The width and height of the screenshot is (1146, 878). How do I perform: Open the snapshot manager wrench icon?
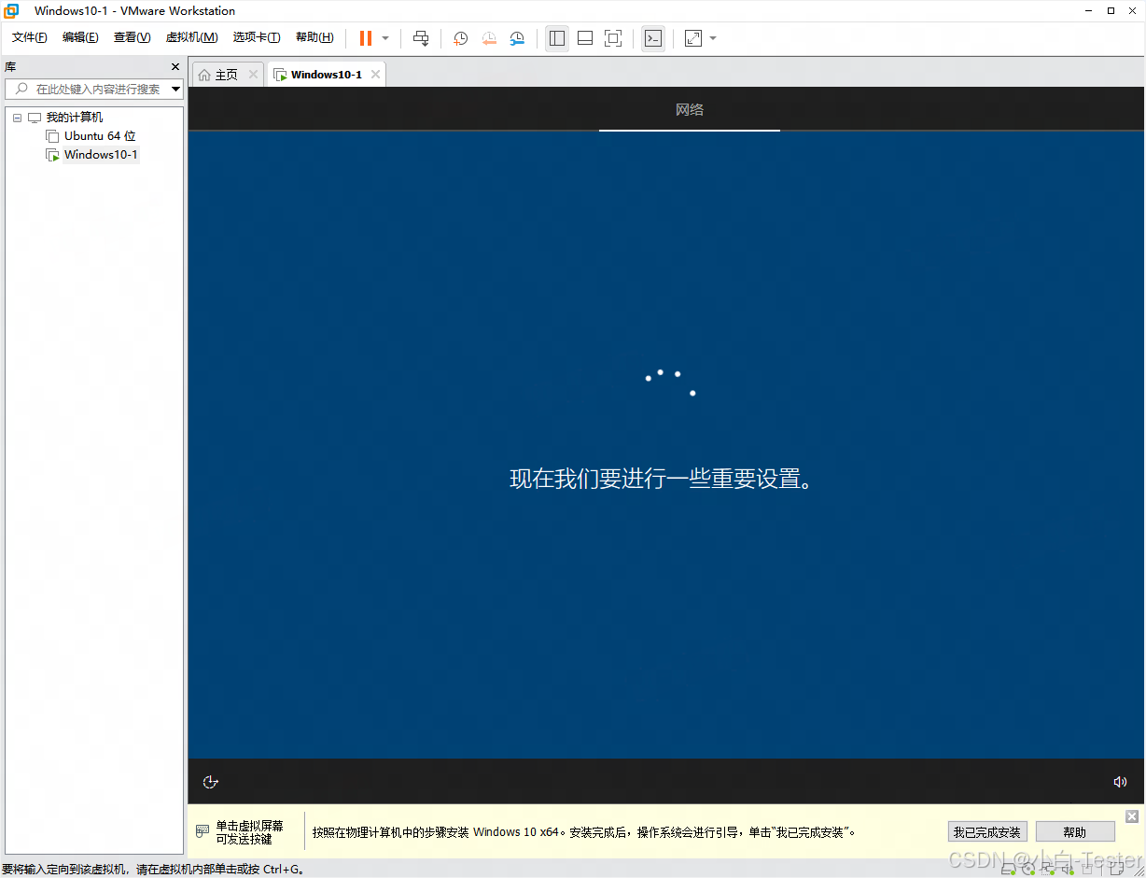point(517,38)
